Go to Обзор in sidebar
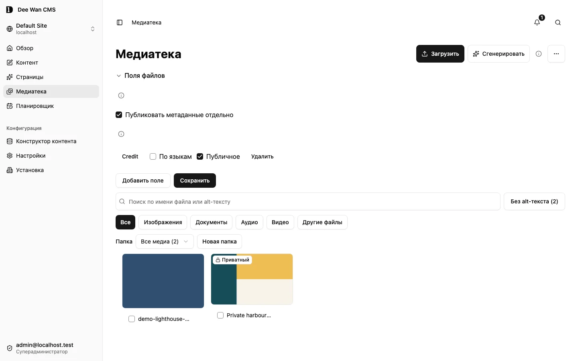Screen dimensions: 578x361 (51, 48)
